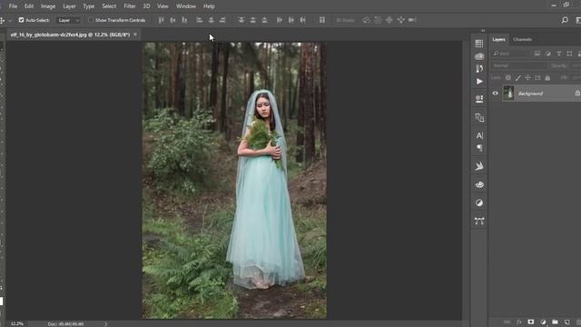Click Align right edges icon
Screen dimensions: 581x327
(222, 20)
